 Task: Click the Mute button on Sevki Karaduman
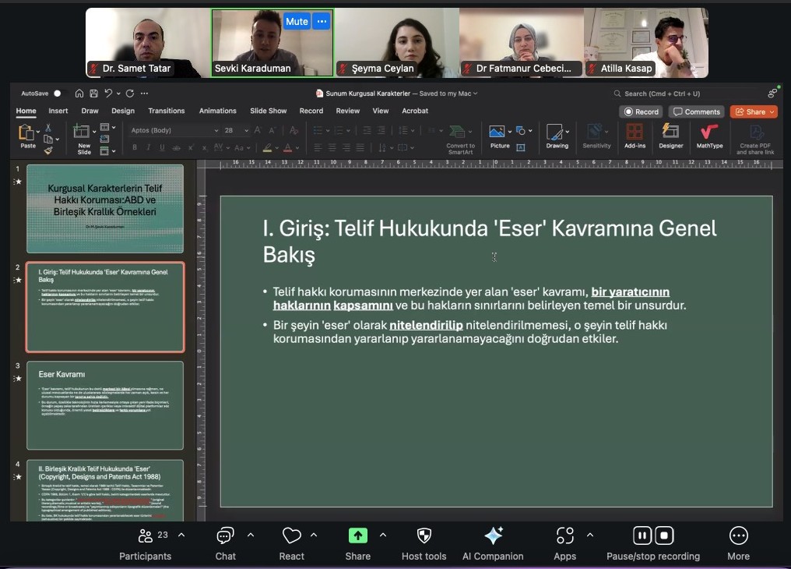click(297, 22)
